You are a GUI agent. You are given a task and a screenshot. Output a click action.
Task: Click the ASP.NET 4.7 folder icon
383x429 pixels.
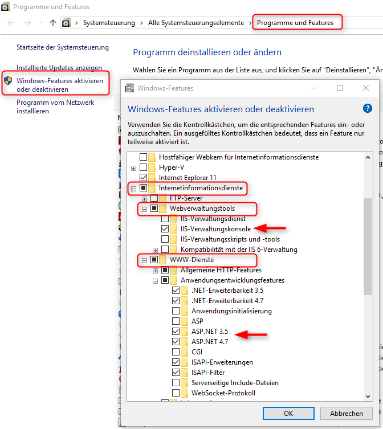(185, 341)
